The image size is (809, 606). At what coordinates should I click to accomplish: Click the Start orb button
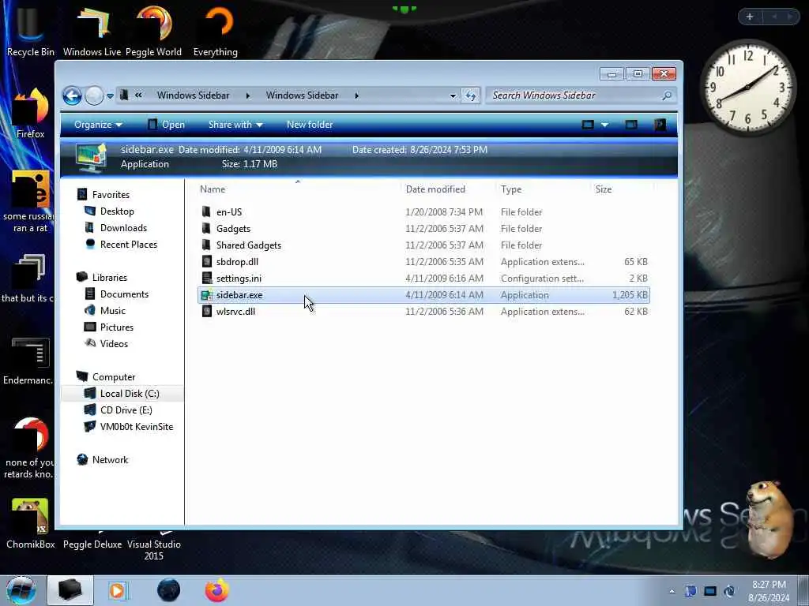21,590
